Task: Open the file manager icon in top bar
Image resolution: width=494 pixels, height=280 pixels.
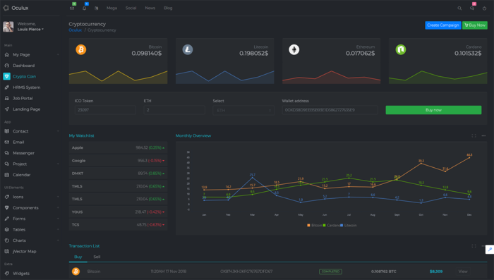Action: click(97, 8)
